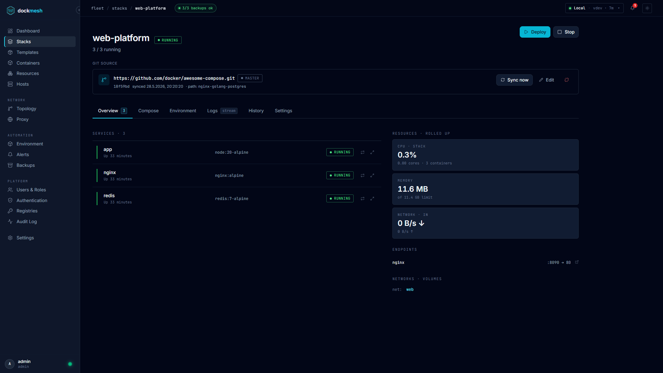The width and height of the screenshot is (663, 373).
Task: Open the Audit Log
Action: click(40, 221)
